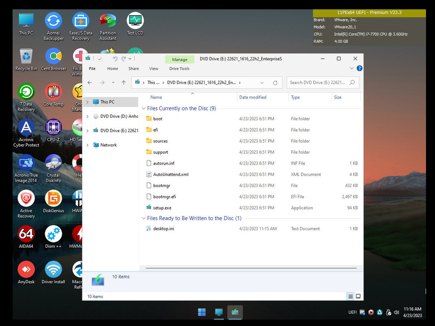The width and height of the screenshot is (435, 326).
Task: Open the This PC desktop icon
Action: tap(26, 24)
